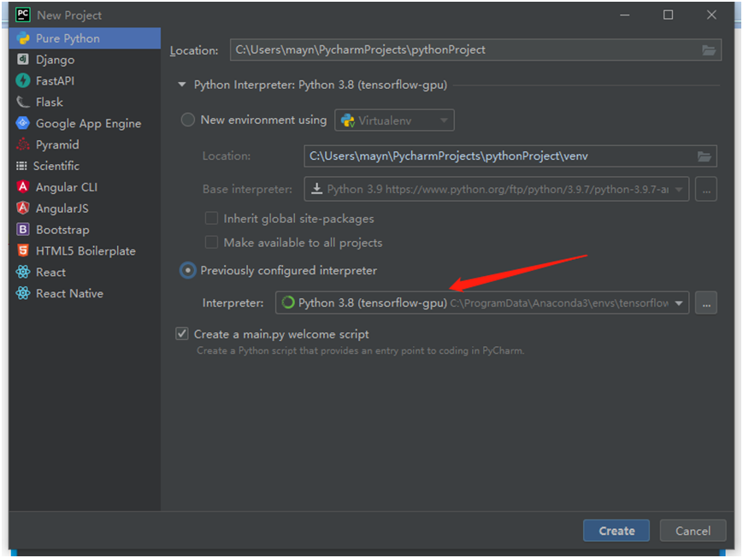Screen dimensions: 743x558
Task: Toggle Make available to all projects checkbox
Action: [x=211, y=243]
